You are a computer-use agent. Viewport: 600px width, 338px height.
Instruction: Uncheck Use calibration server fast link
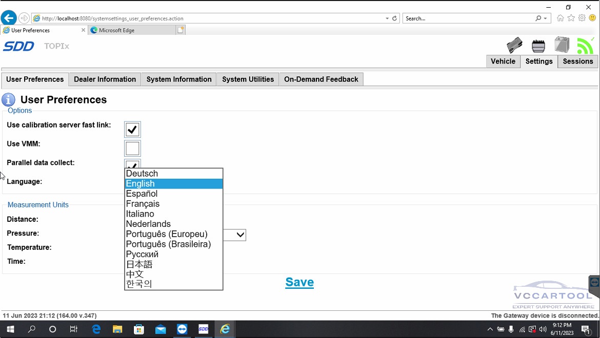132,130
